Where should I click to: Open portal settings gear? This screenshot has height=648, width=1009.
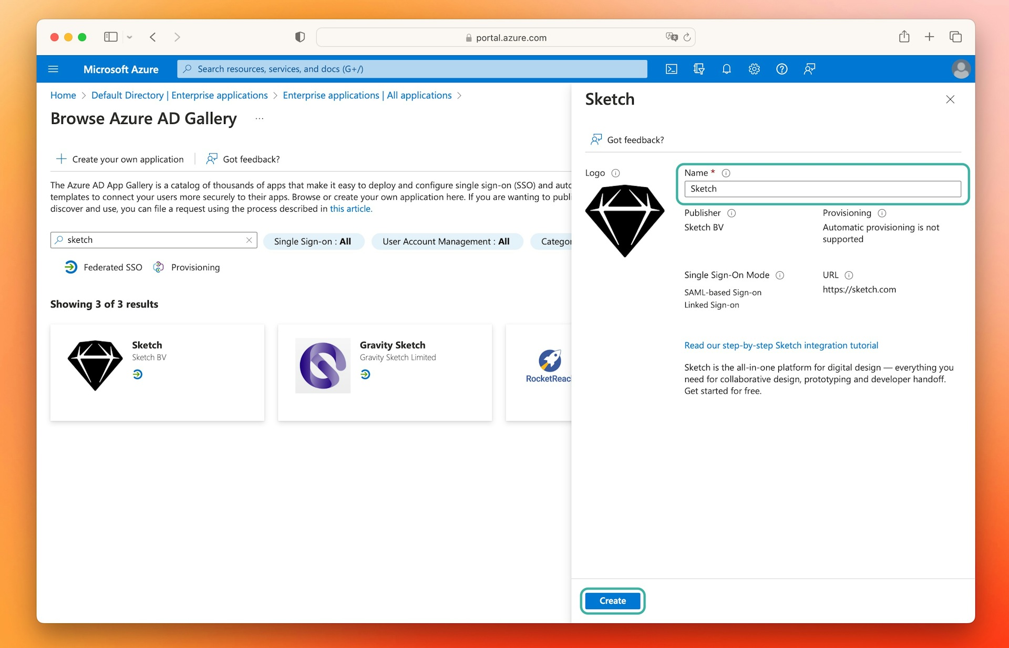(754, 69)
